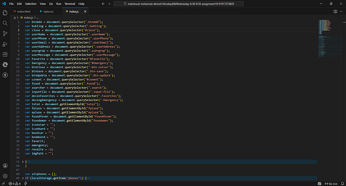Open the editor More Actions ellipsis menu
This screenshot has width=346, height=186.
click(341, 11)
